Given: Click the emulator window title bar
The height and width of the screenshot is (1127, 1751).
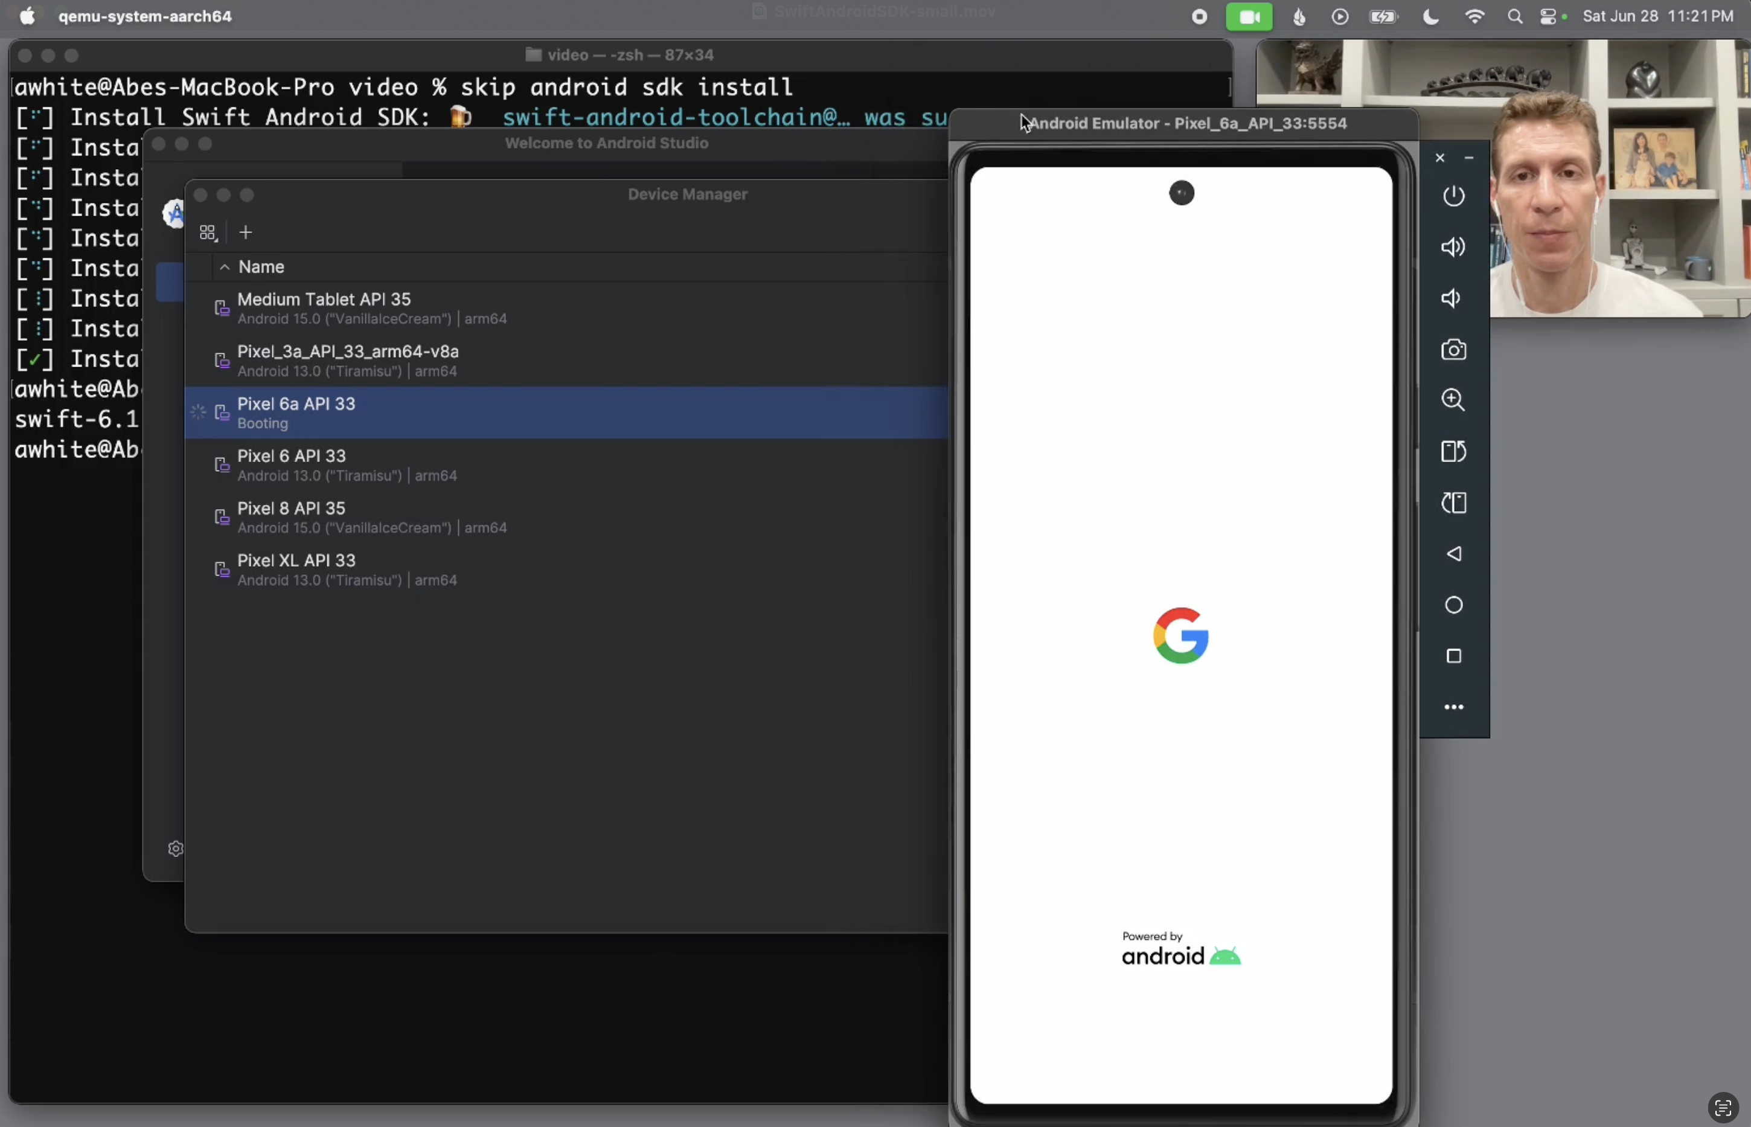Looking at the screenshot, I should tap(1183, 124).
